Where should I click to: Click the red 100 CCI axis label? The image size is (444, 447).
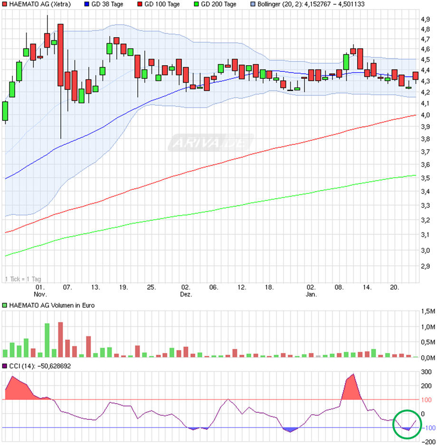click(x=426, y=399)
